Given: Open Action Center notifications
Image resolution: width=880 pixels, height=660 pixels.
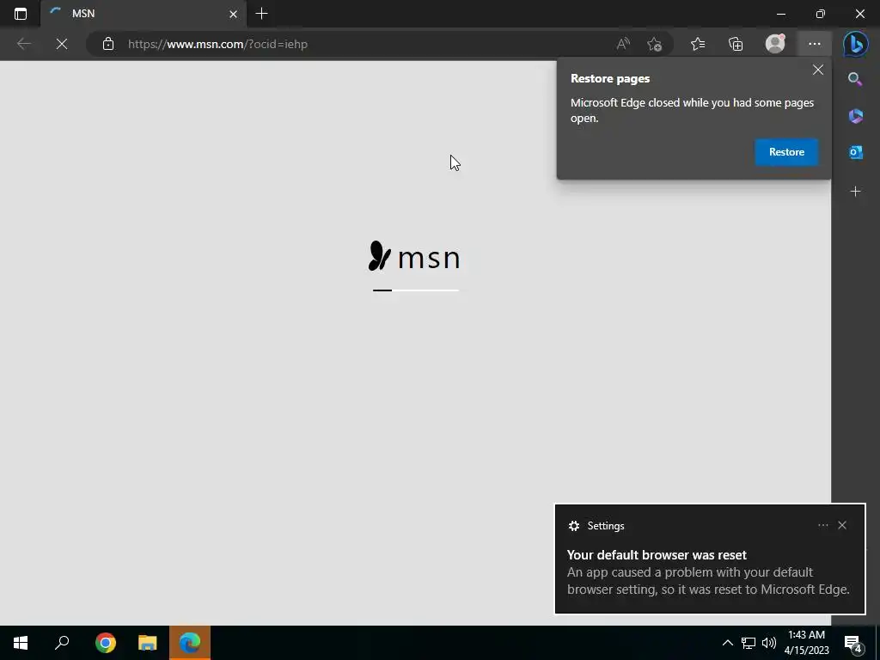Looking at the screenshot, I should (852, 643).
